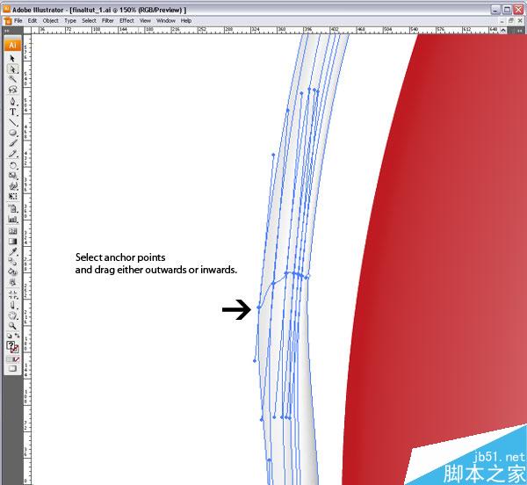Choose the Rotate tool
This screenshot has width=527, height=485.
click(12, 165)
